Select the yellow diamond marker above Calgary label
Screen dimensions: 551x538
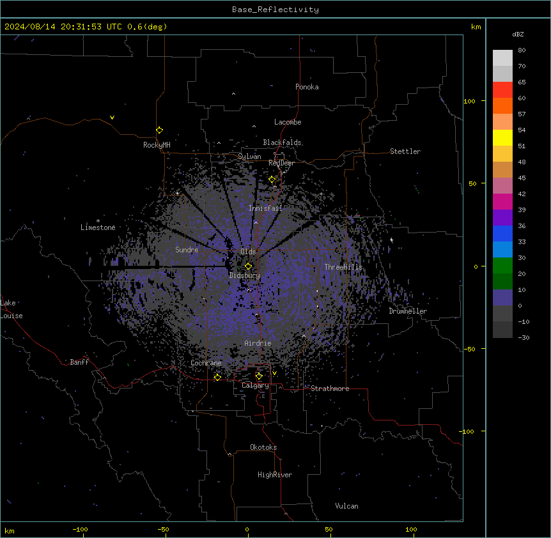tap(259, 376)
